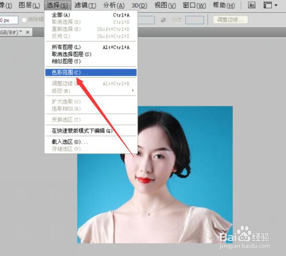Choose 扩大选取(G) menu entry
The width and height of the screenshot is (286, 256).
pos(91,102)
